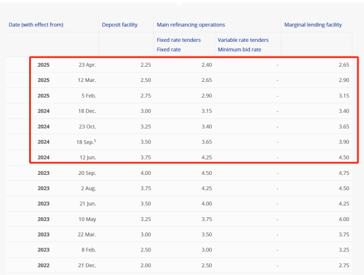Click the 5 Feb. date entry

click(x=88, y=95)
